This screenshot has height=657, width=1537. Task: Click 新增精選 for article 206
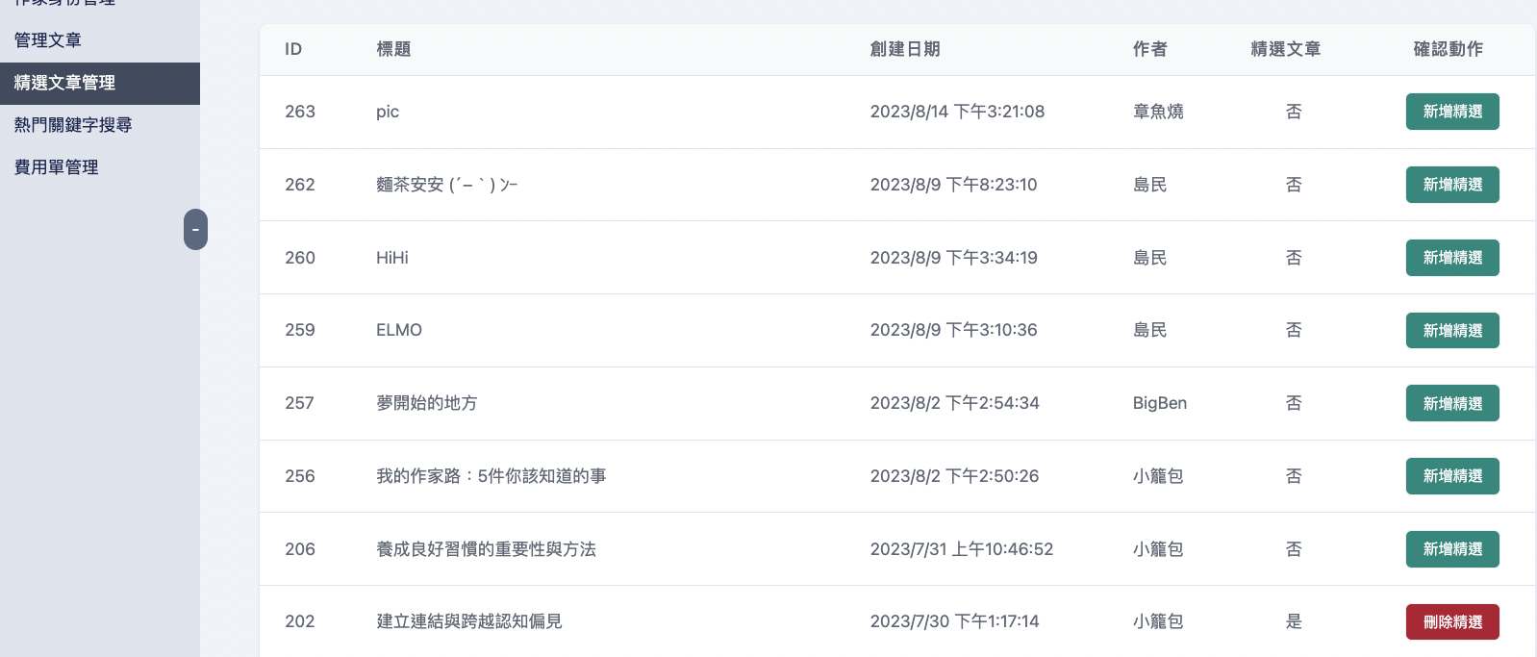(x=1451, y=549)
